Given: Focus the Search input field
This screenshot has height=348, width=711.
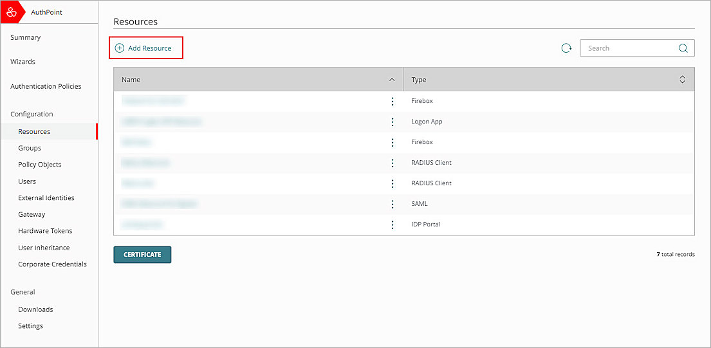Looking at the screenshot, I should 637,48.
